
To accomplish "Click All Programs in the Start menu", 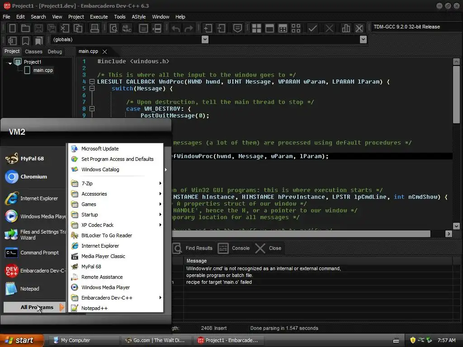I will click(34, 307).
